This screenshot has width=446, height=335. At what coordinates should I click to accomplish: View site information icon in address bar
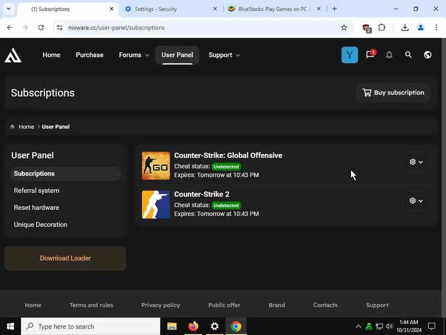pyautogui.click(x=60, y=27)
